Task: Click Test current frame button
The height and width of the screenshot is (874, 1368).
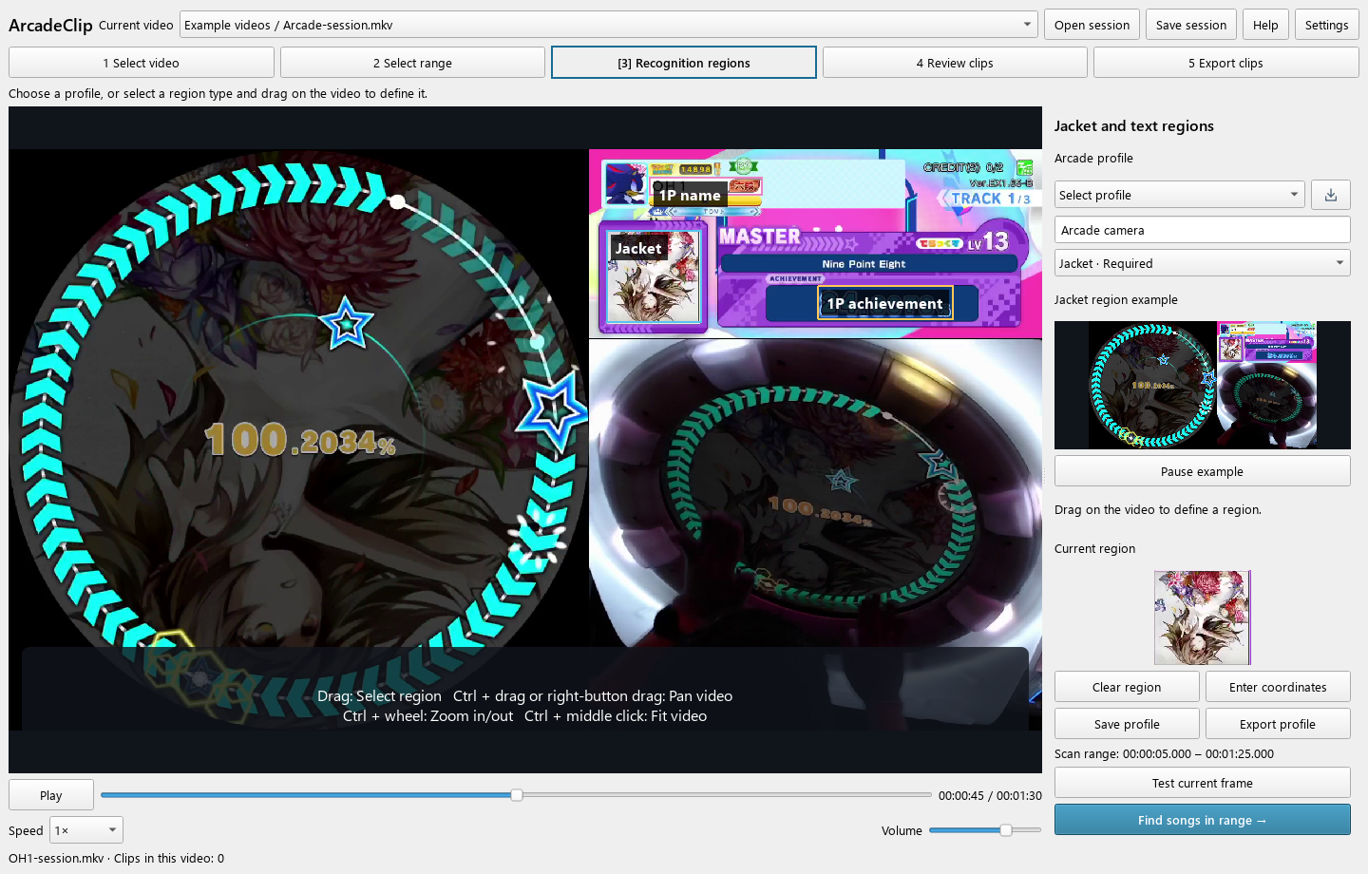Action: [x=1202, y=783]
